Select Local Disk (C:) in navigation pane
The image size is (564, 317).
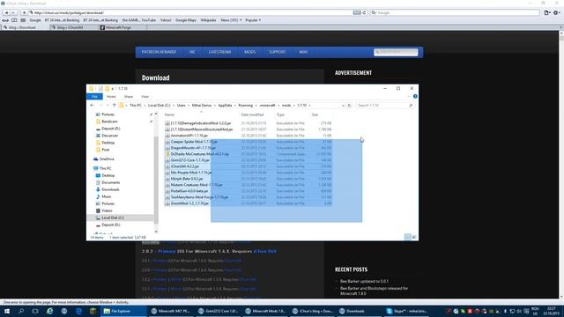113,217
